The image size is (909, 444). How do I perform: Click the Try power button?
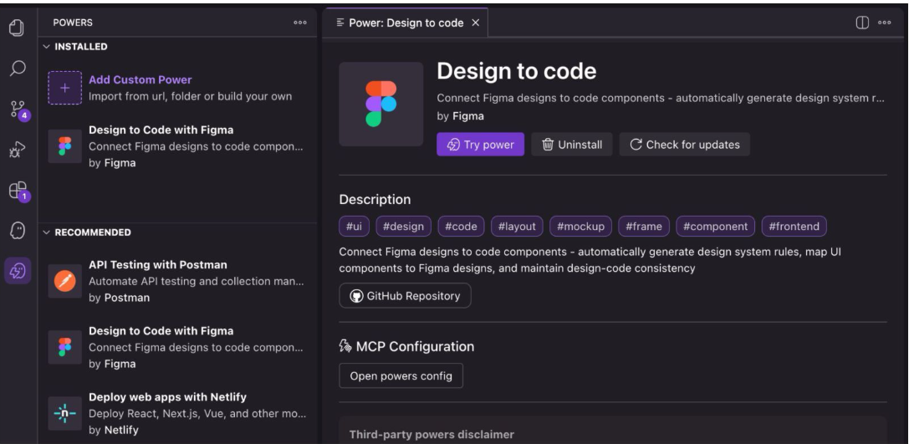point(481,145)
